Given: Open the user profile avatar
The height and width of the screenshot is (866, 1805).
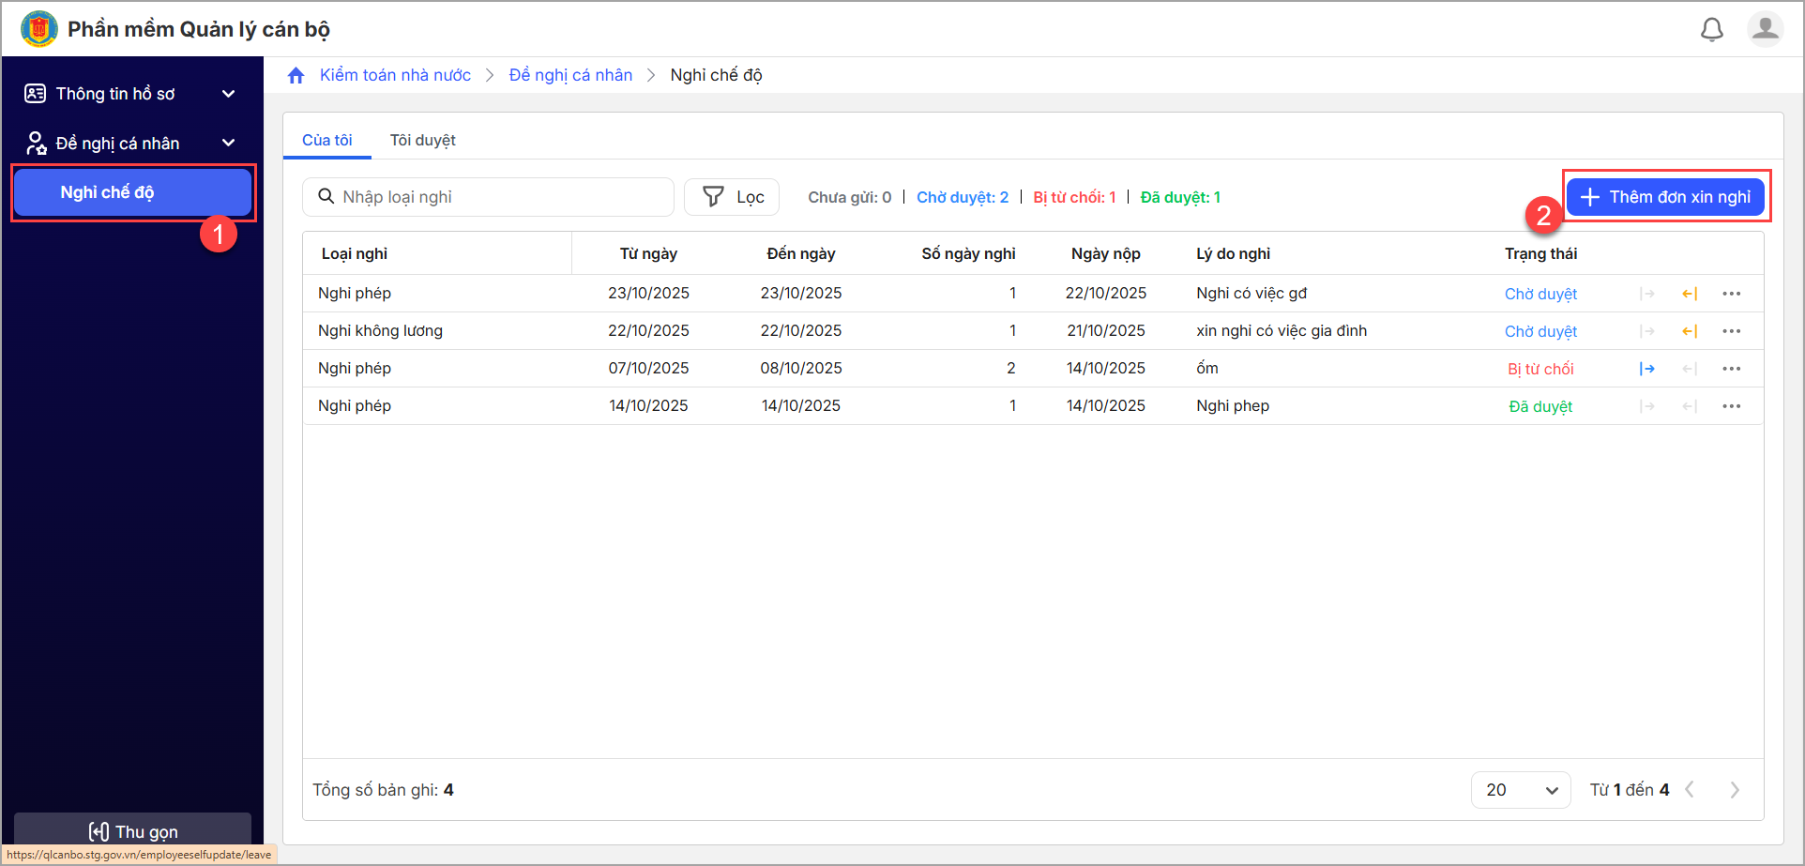Looking at the screenshot, I should tap(1765, 29).
